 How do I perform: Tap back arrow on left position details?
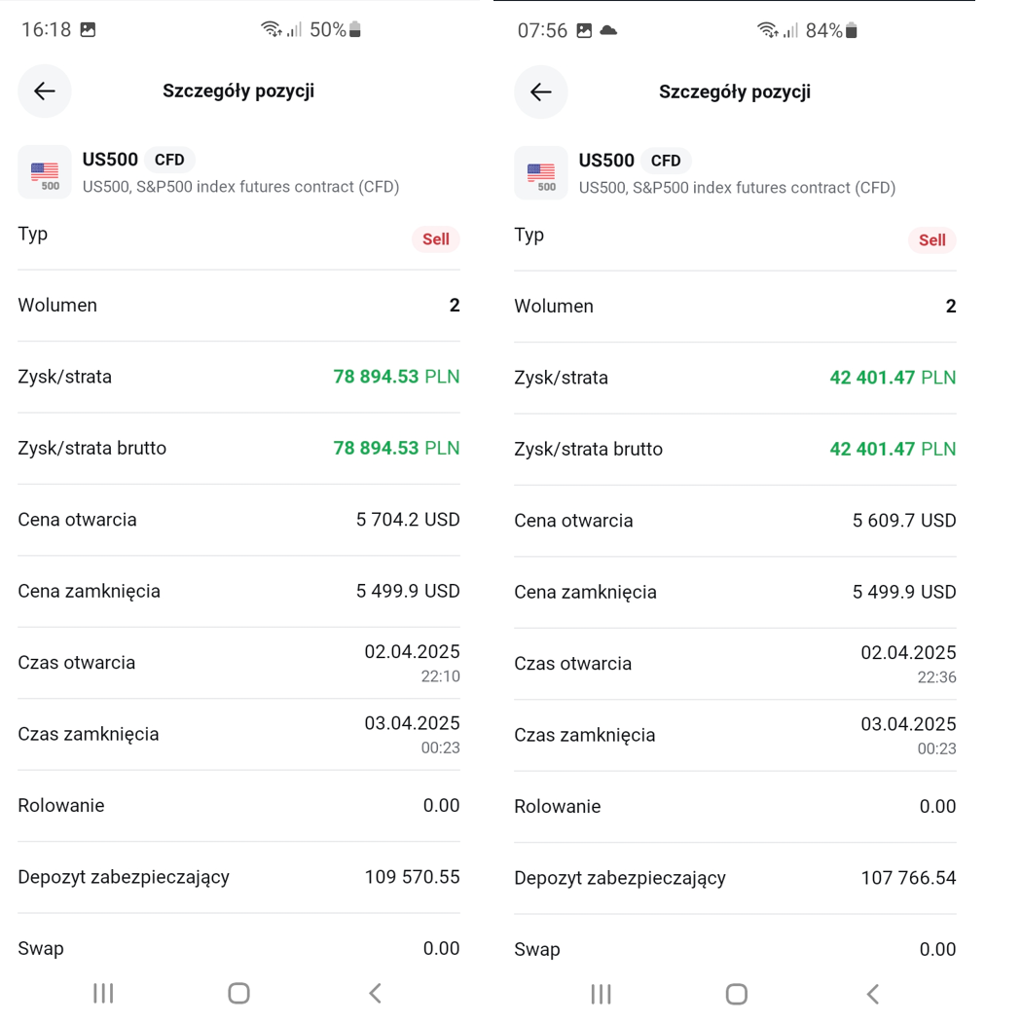click(x=45, y=91)
